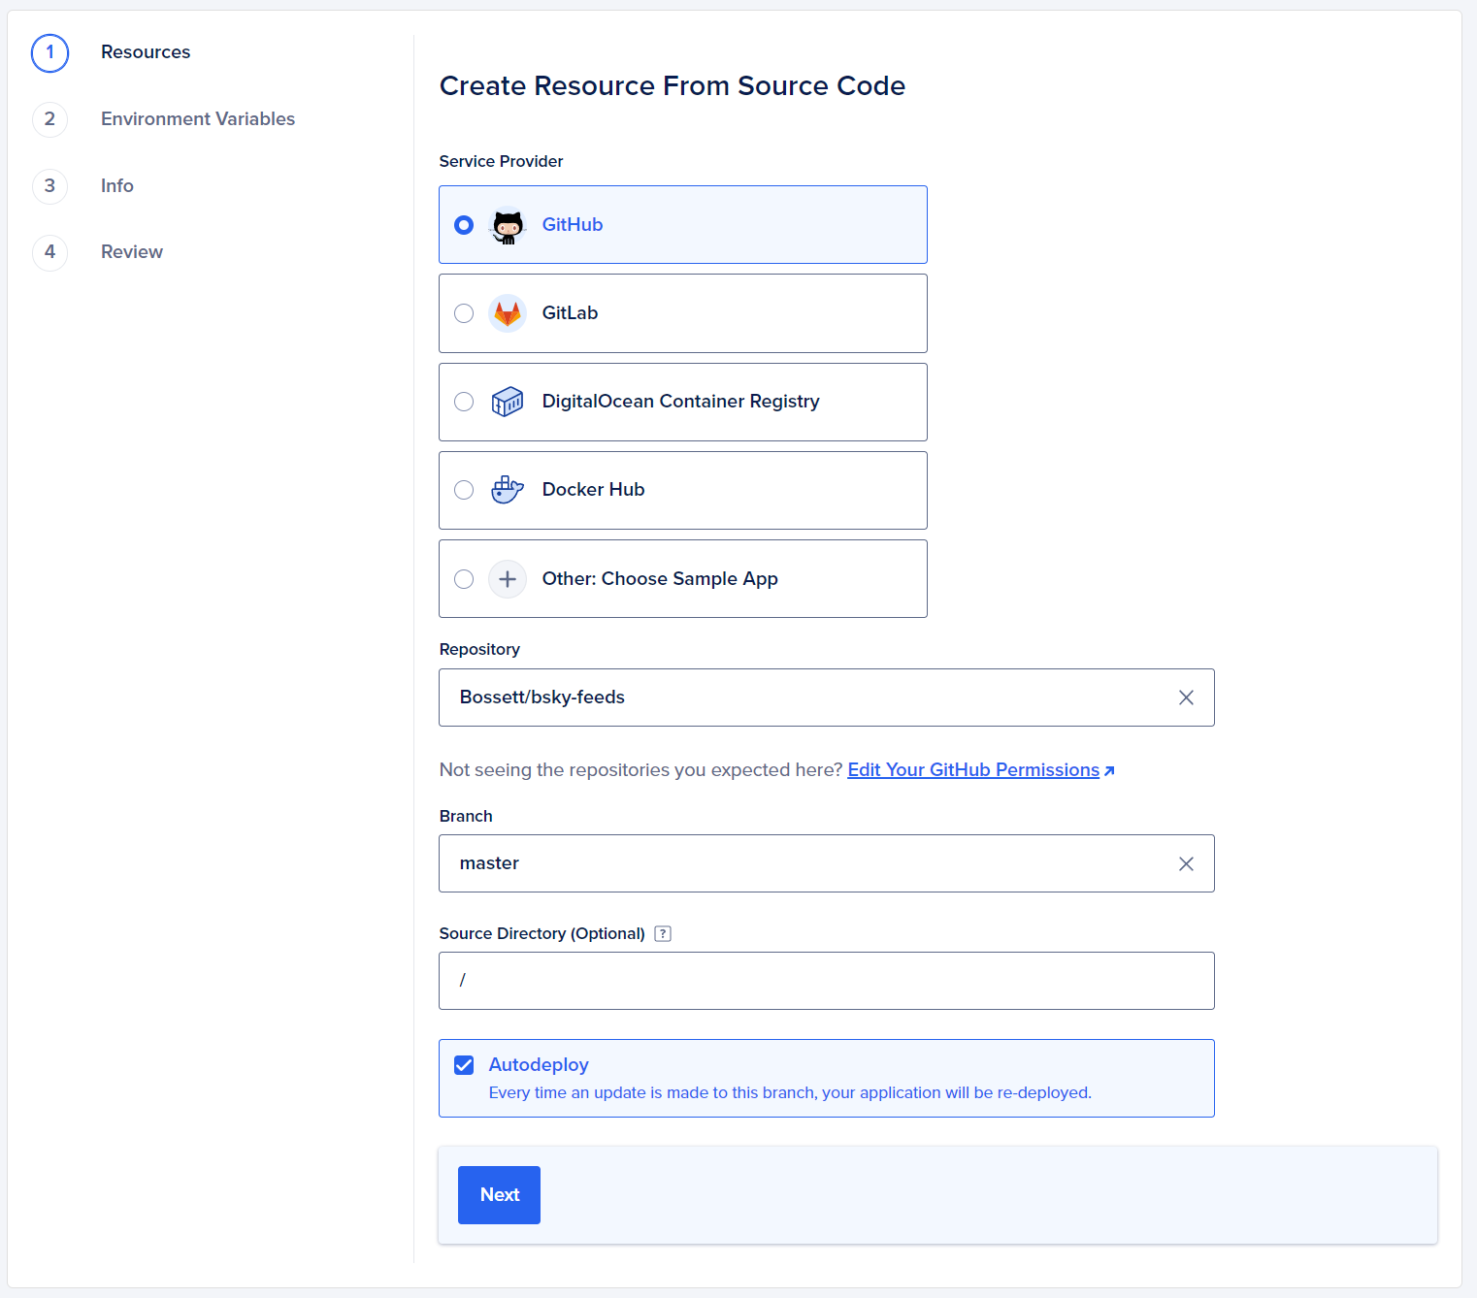Click the Docker Hub whale icon

(x=508, y=490)
